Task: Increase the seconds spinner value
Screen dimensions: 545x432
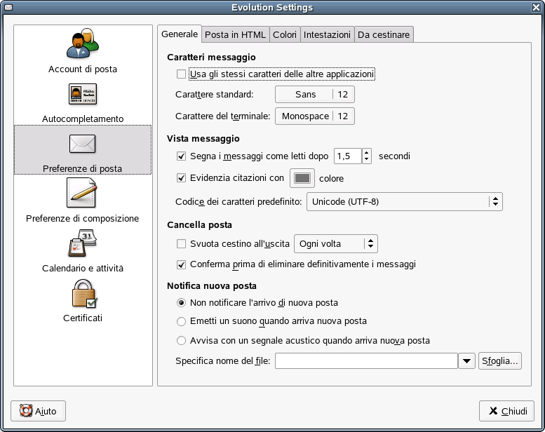Action: pyautogui.click(x=367, y=153)
